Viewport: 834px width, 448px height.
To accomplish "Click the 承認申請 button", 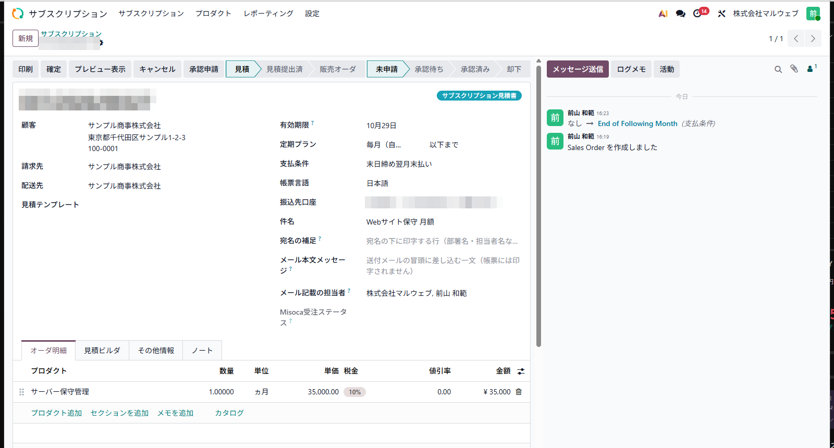I will 204,69.
